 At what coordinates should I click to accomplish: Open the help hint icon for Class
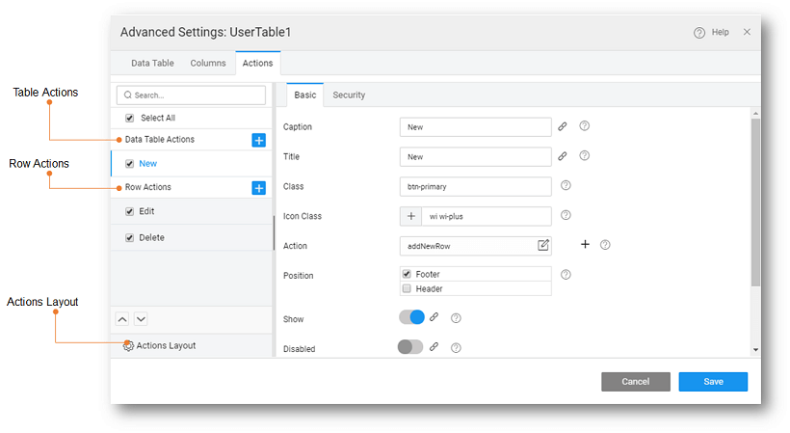point(566,186)
